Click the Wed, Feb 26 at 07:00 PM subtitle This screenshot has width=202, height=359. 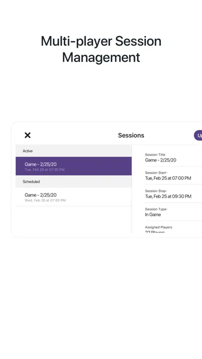click(x=45, y=200)
